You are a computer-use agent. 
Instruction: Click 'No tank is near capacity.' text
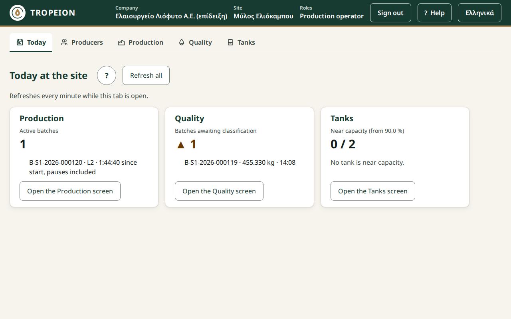coord(367,162)
